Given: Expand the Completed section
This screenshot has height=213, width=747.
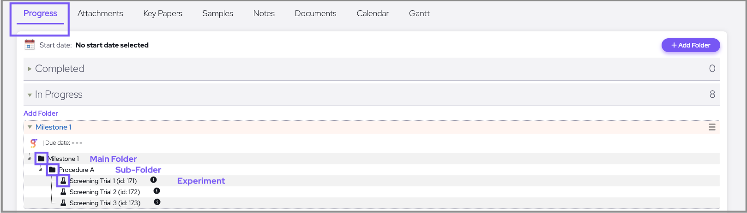Looking at the screenshot, I should click(30, 69).
